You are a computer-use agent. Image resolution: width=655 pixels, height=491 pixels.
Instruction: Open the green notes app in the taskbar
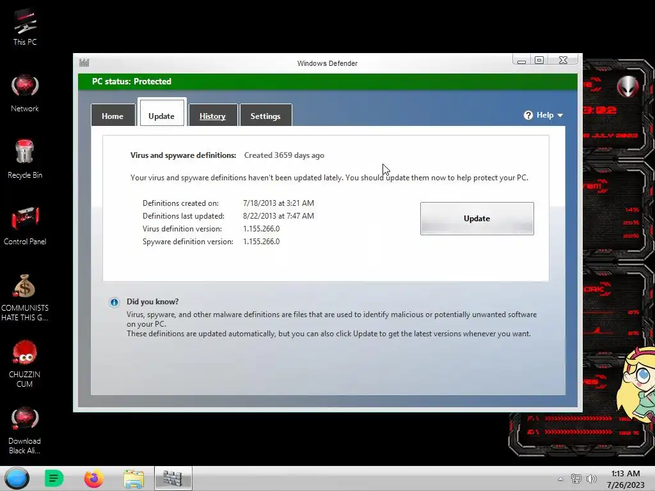(x=54, y=478)
